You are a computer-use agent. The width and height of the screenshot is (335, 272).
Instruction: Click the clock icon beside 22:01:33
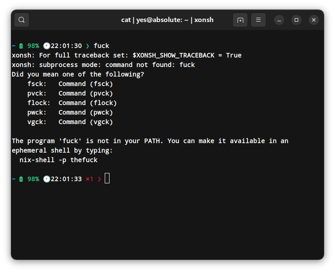[x=46, y=179]
